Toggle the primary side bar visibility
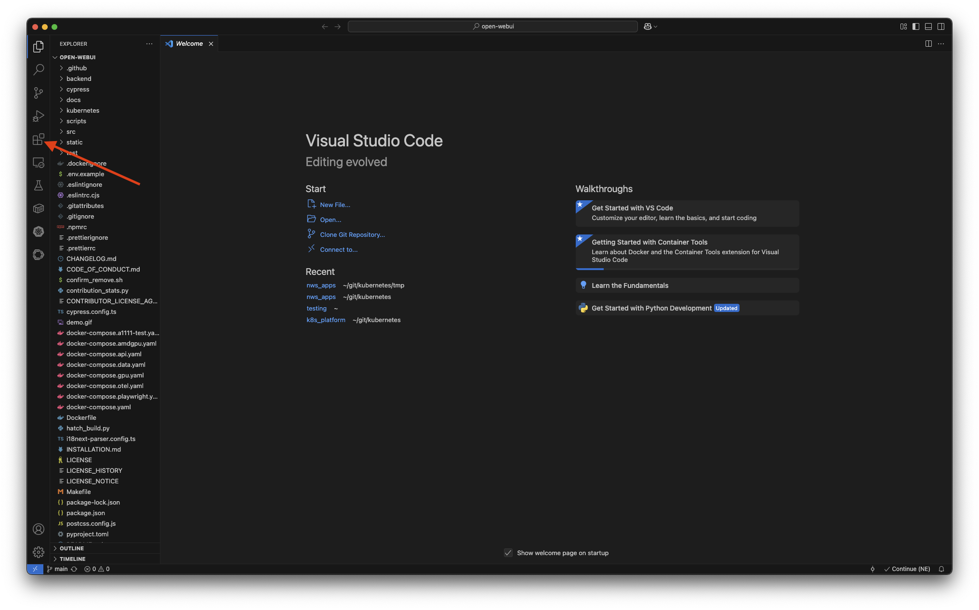The height and width of the screenshot is (610, 979). tap(916, 26)
